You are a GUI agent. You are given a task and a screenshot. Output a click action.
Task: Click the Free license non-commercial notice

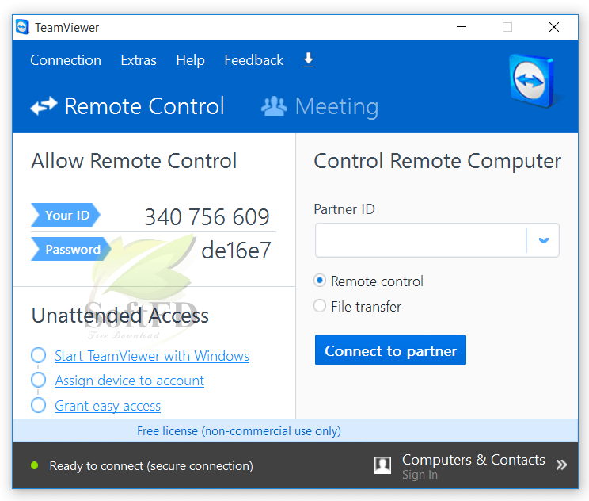point(239,431)
